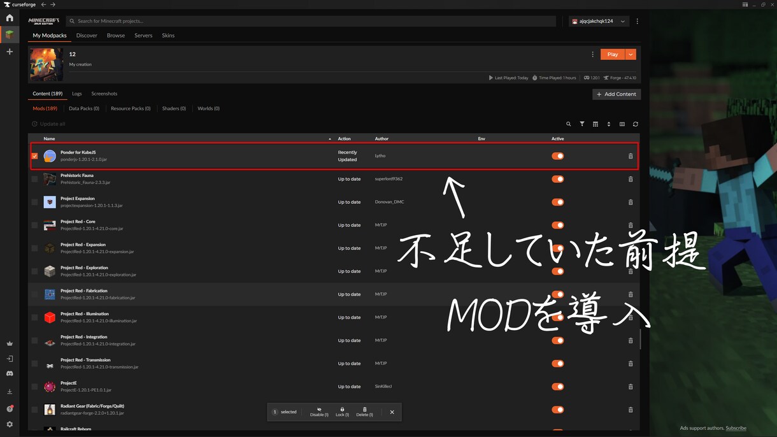
Task: Click the modpack 12 thumbnail image
Action: coord(46,64)
